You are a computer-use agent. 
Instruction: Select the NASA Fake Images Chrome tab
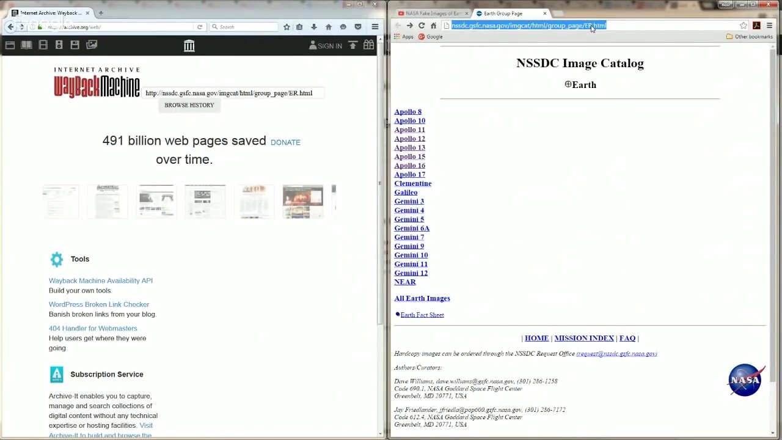coord(433,13)
